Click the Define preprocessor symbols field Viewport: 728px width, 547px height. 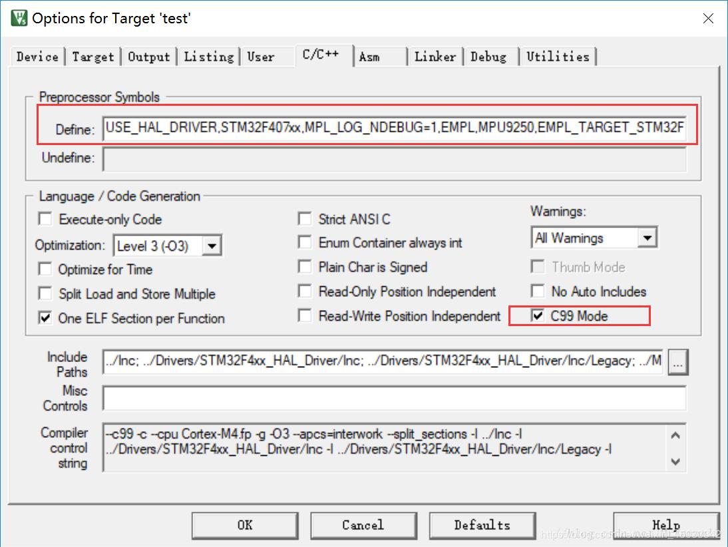click(x=394, y=127)
